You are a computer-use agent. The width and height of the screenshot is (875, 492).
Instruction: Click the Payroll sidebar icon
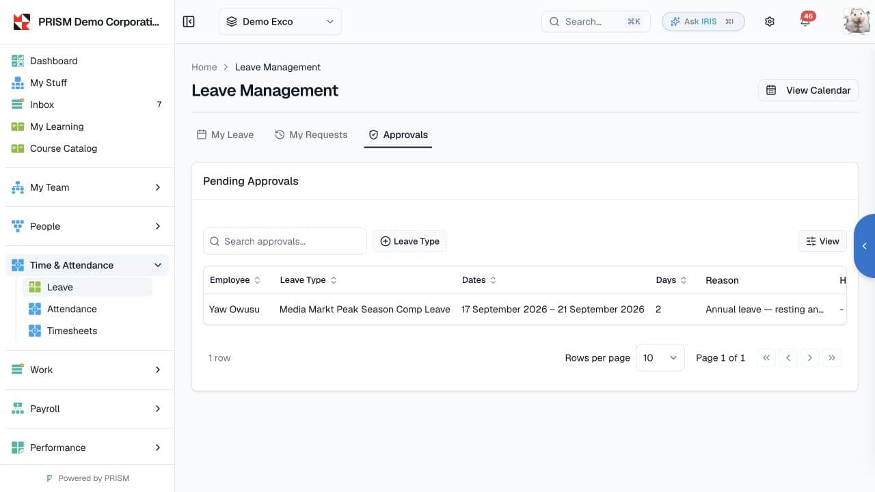click(18, 409)
